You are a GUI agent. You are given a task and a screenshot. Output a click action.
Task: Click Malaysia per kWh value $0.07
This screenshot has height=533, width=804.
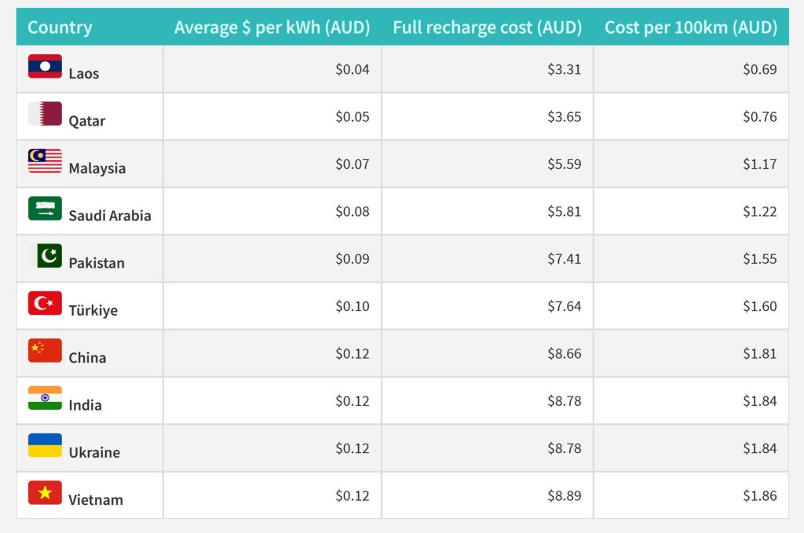coord(353,164)
